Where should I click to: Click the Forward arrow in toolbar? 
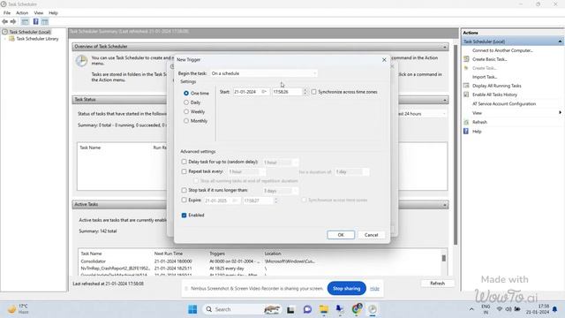13,21
